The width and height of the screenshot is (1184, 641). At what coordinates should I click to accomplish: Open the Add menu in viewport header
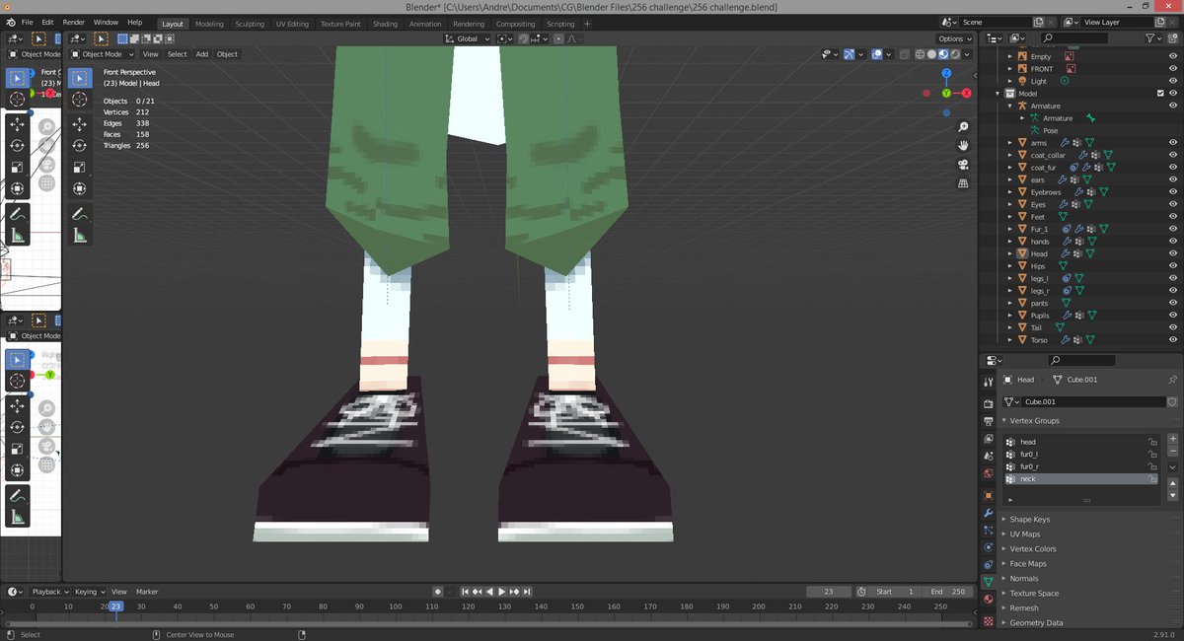click(x=201, y=54)
